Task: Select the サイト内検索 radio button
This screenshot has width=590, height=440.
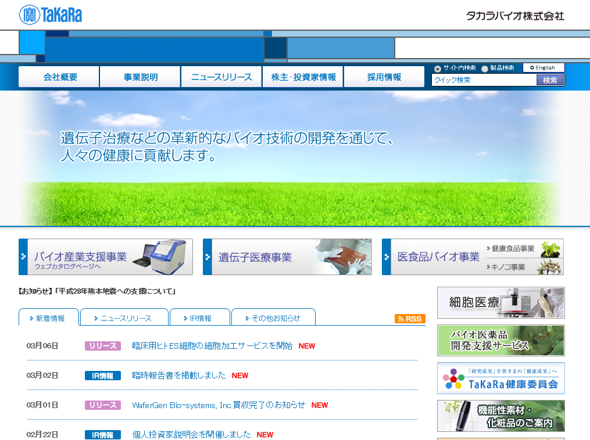Action: pos(437,68)
